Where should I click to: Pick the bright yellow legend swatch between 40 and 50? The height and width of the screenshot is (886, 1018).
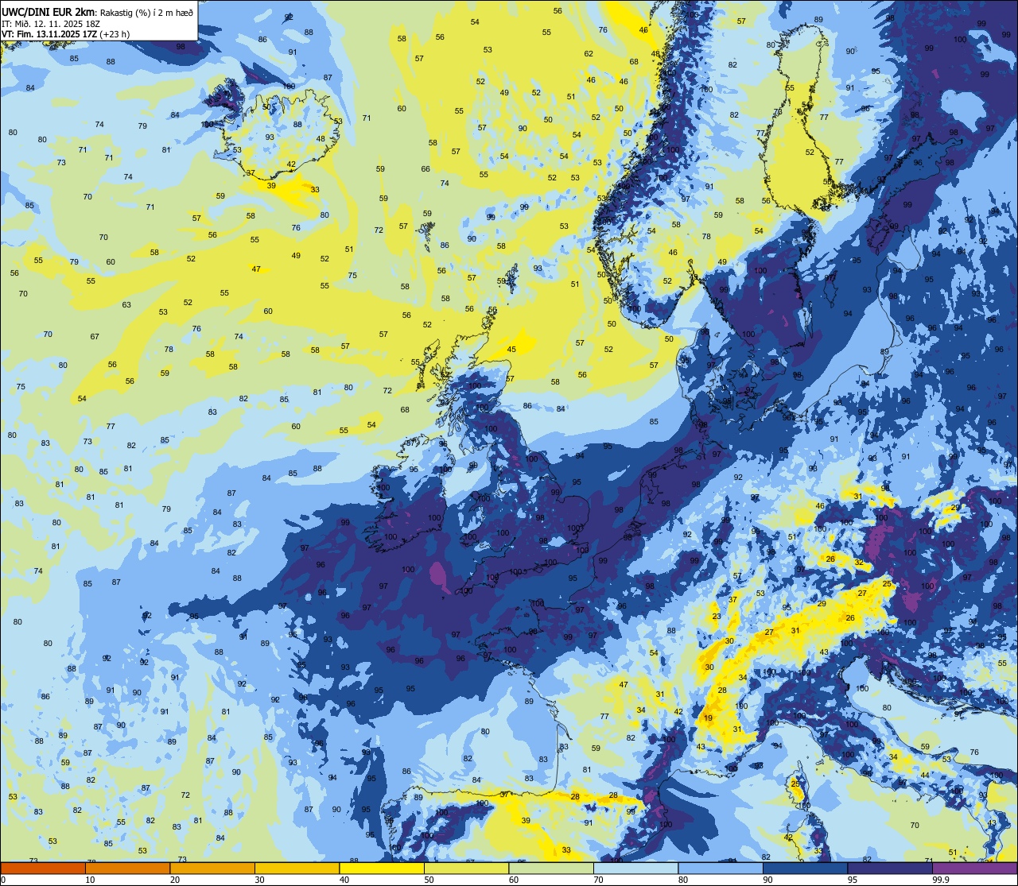click(381, 868)
